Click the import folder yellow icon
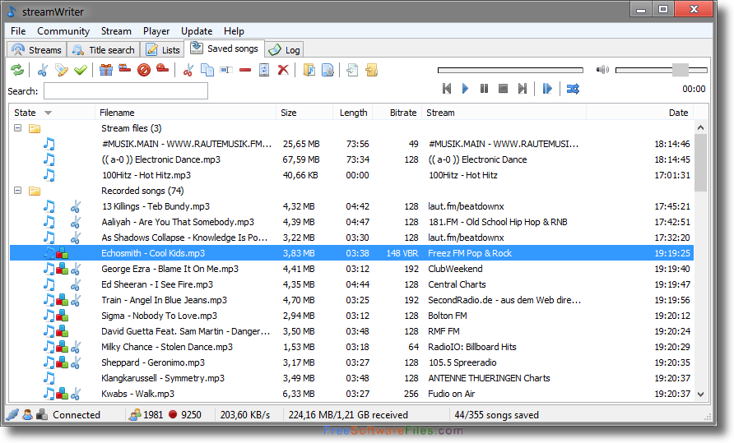734x443 pixels. (372, 70)
